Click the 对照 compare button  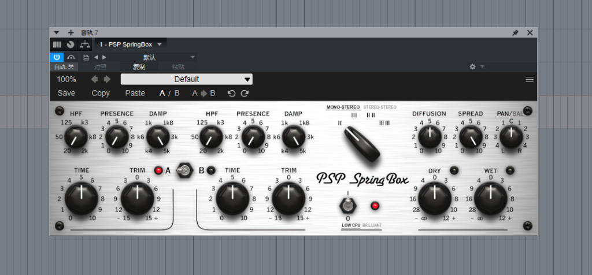point(100,67)
